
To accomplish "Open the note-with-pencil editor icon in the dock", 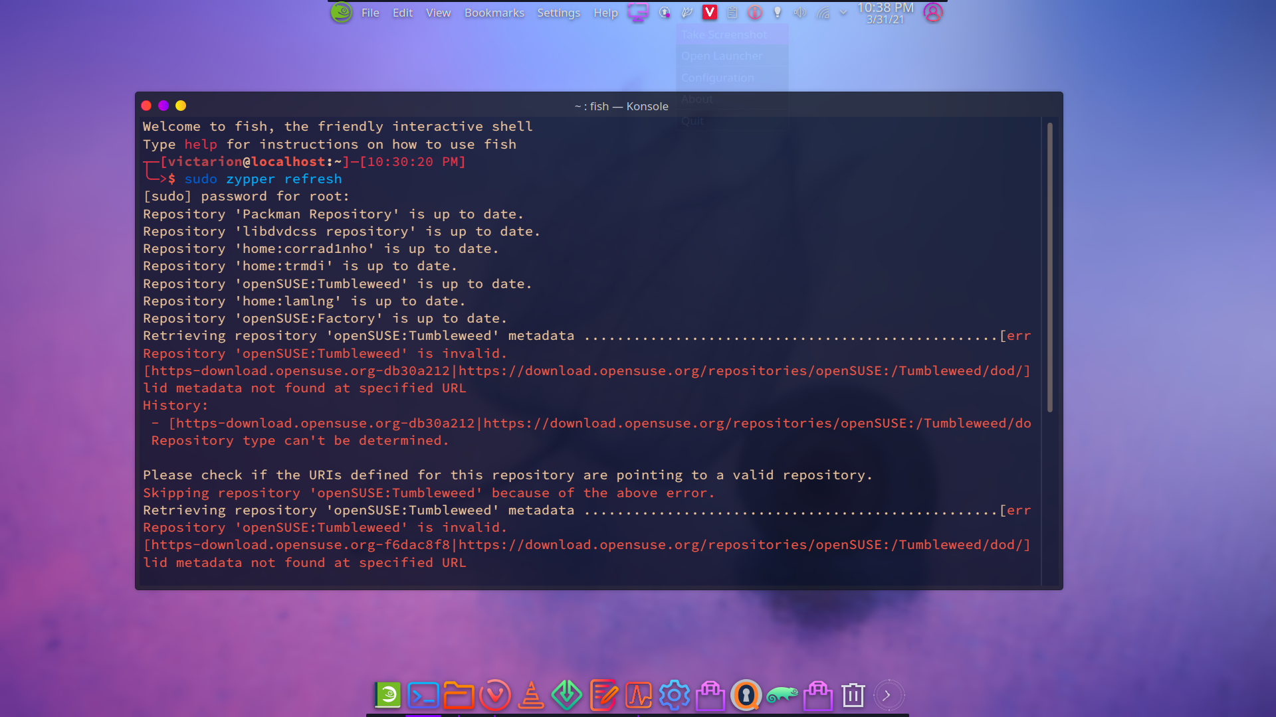I will coord(603,695).
